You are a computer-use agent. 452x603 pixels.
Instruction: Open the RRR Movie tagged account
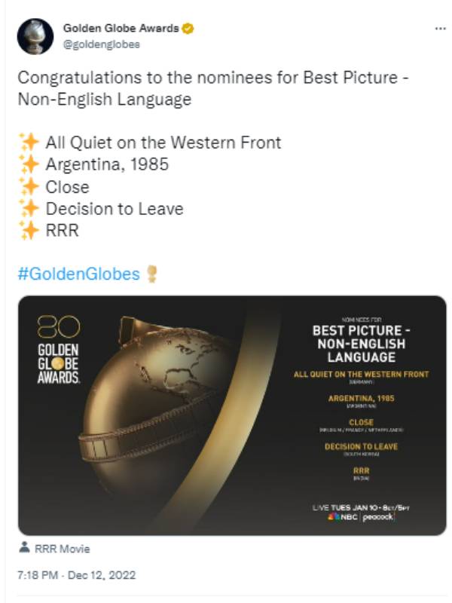point(63,549)
